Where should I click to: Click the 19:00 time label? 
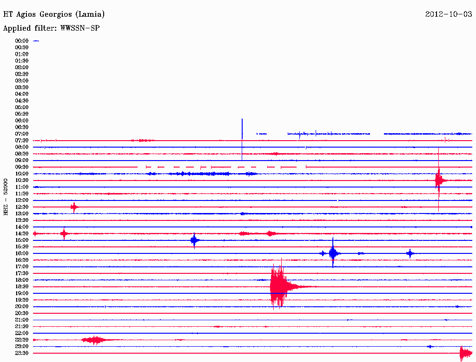(x=22, y=293)
